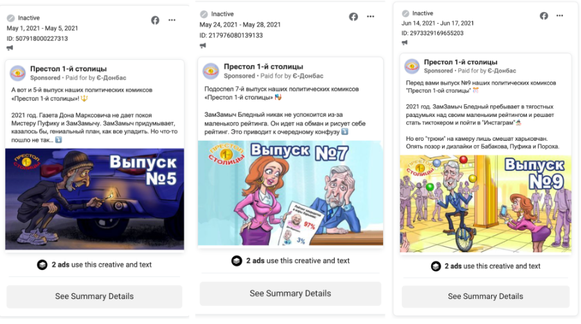This screenshot has width=581, height=324.
Task: Open three-dot menu on May 1 ad
Action: tap(172, 20)
